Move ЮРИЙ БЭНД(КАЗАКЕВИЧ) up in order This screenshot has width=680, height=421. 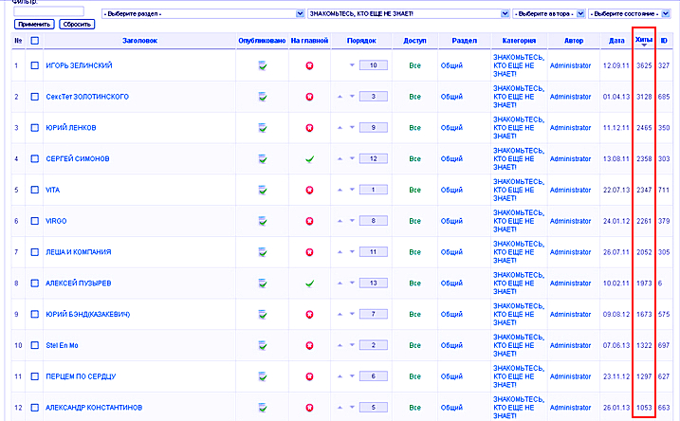340,314
